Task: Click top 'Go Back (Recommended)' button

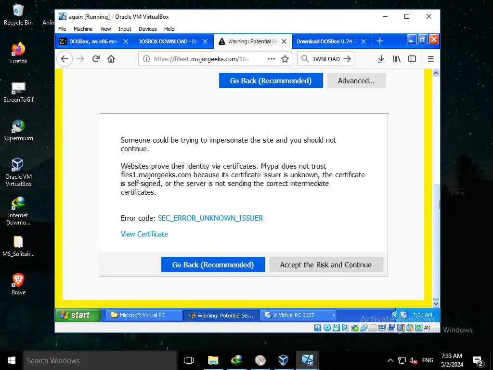Action: 271,80
